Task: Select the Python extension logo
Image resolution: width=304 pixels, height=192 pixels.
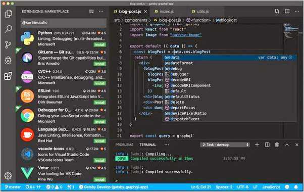Action: [x=27, y=38]
